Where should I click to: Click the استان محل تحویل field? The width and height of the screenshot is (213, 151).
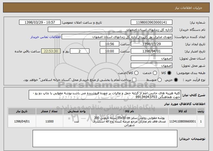[x=152, y=58]
